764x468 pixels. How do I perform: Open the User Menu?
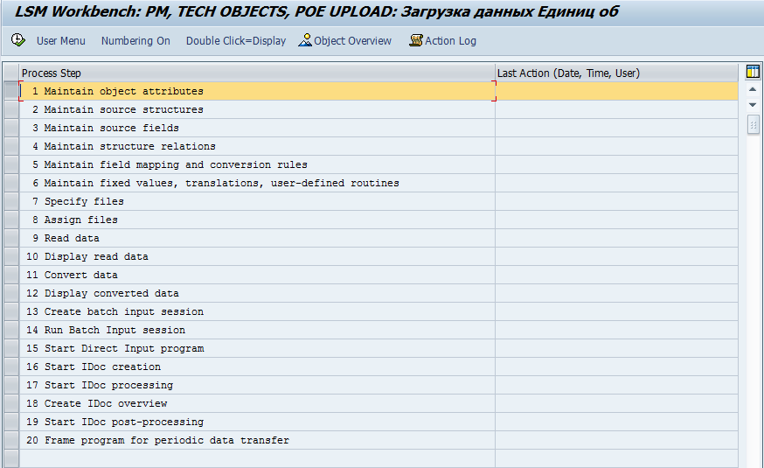tap(61, 41)
